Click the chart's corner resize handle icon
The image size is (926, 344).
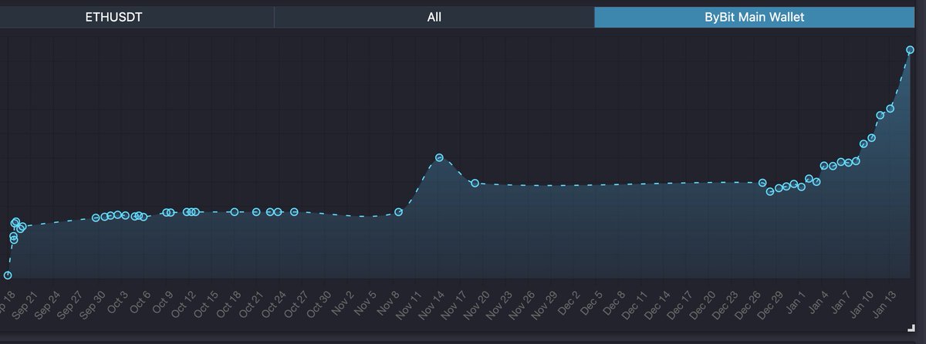(911, 329)
